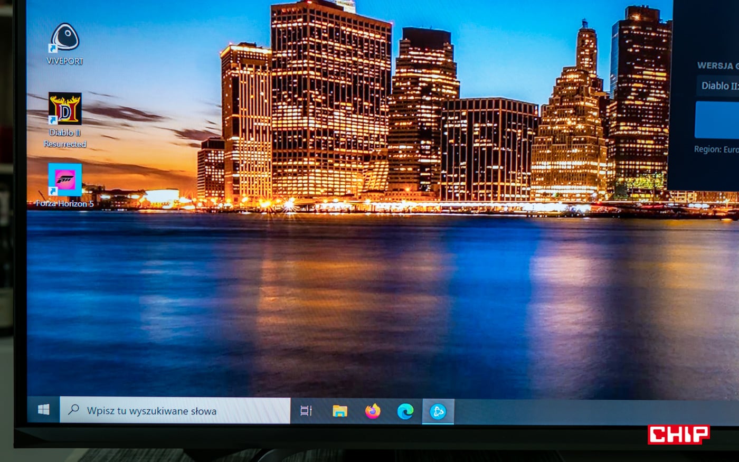Select the Diablo II Resurrected desktop icon
The height and width of the screenshot is (462, 739).
click(x=65, y=109)
